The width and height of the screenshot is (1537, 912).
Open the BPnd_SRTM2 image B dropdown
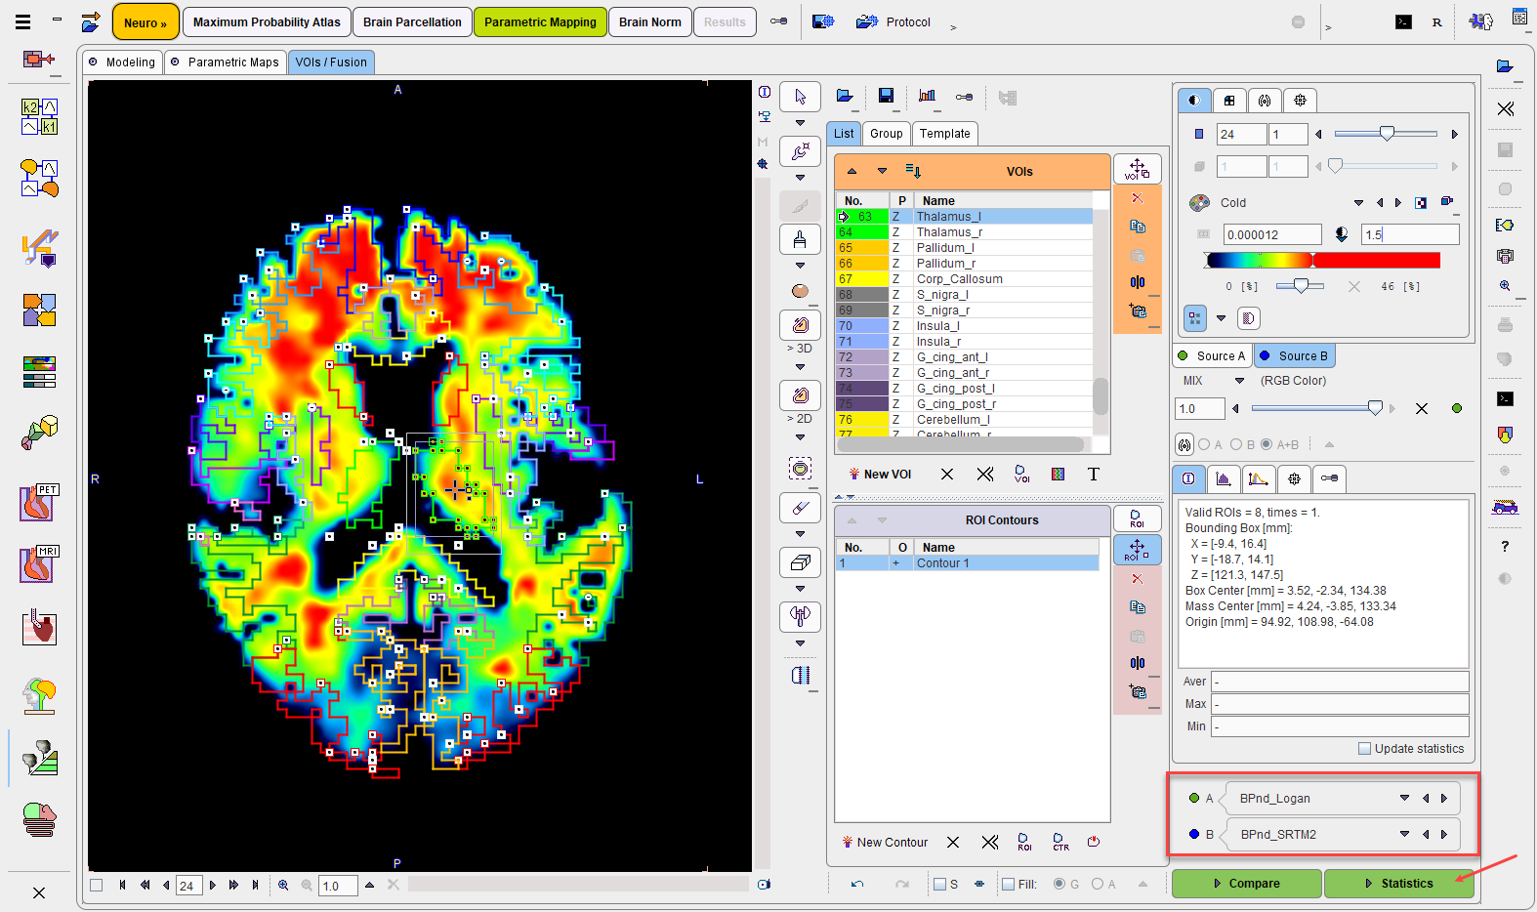coord(1404,835)
